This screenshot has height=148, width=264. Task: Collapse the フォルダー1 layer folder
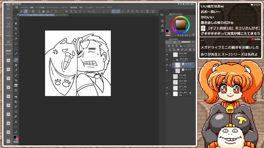[x=174, y=59]
